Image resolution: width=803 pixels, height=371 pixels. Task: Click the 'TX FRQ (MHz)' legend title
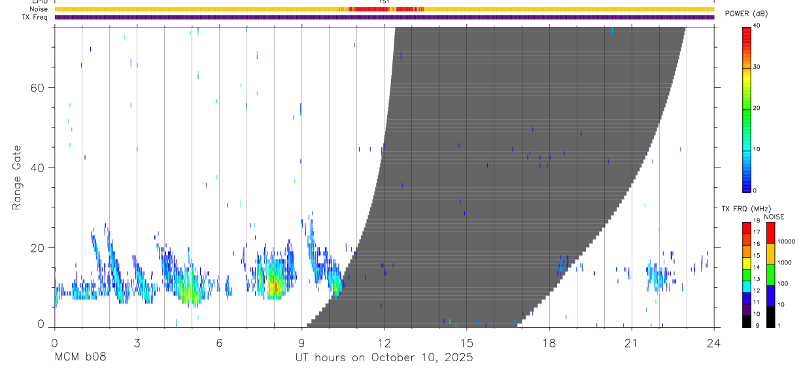745,209
